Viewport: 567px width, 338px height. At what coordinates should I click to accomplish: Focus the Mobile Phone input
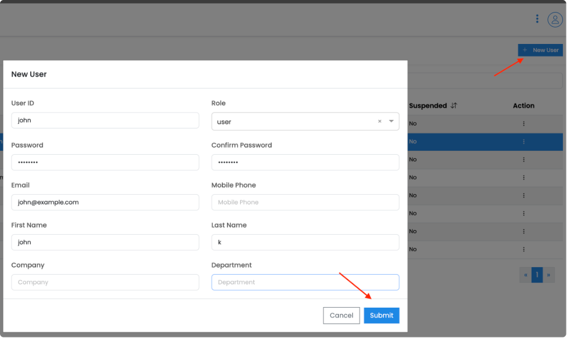[305, 202]
